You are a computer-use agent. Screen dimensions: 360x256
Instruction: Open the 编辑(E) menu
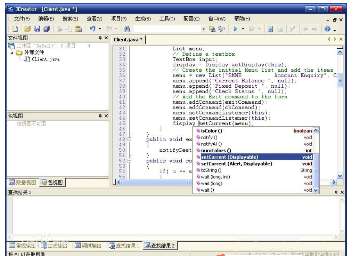coord(46,19)
